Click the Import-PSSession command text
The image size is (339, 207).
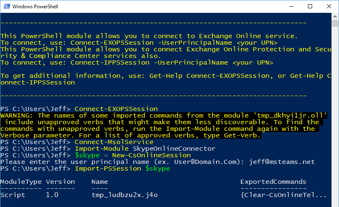(108, 168)
